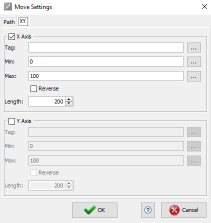211x223 pixels.
Task: Click the X Axis Max value field
Action: point(106,76)
